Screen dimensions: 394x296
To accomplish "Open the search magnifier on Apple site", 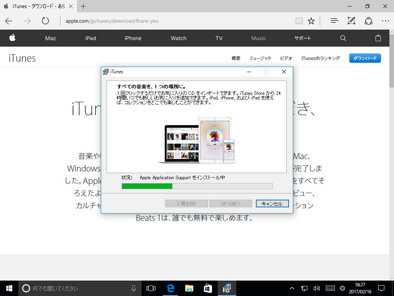I will tap(343, 38).
